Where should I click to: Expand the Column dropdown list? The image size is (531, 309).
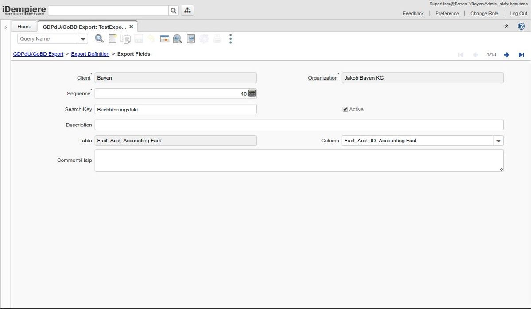click(499, 141)
